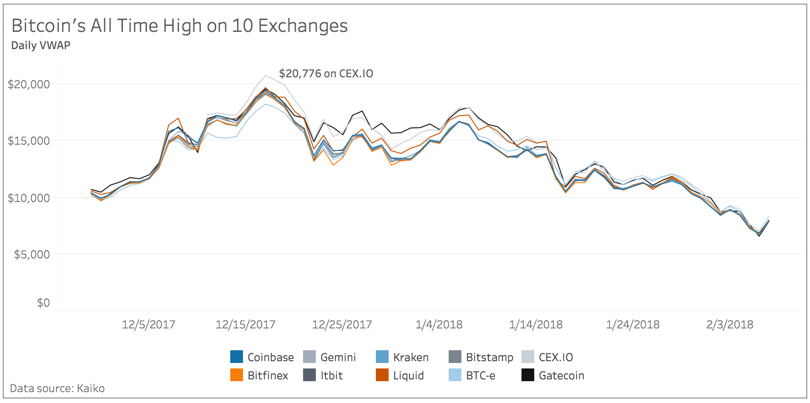Image resolution: width=810 pixels, height=403 pixels.
Task: Click the Daily VWAP subtitle
Action: pyautogui.click(x=40, y=45)
